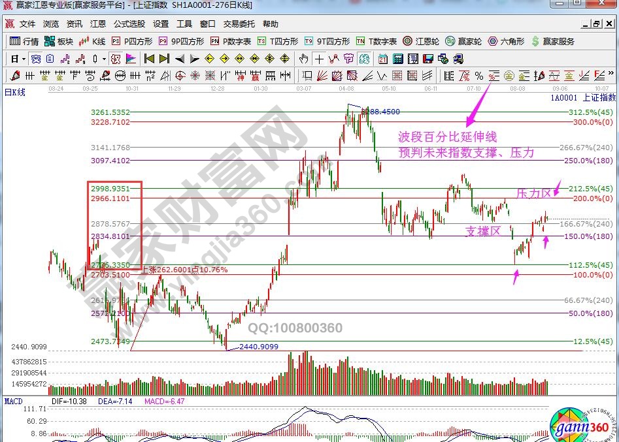Screen dimensions: 619x442
Task: Select the hand pan tool
Action: [304, 58]
